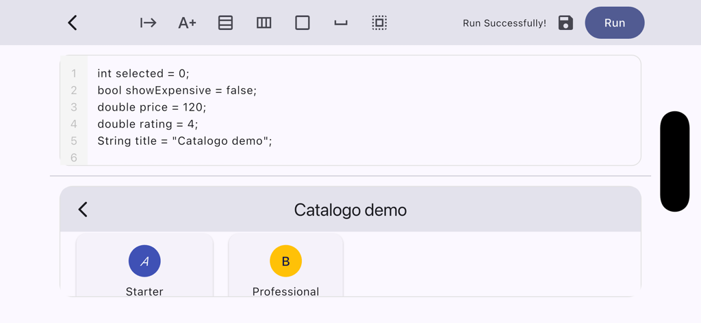Place cursor on 'bool showExpensive = false;' line
Image resolution: width=701 pixels, height=323 pixels.
point(177,90)
